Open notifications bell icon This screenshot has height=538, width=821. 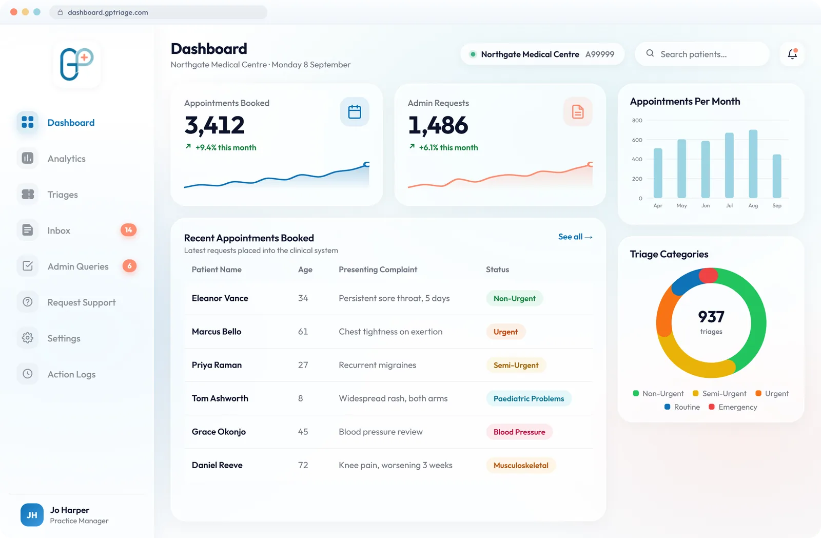(792, 54)
